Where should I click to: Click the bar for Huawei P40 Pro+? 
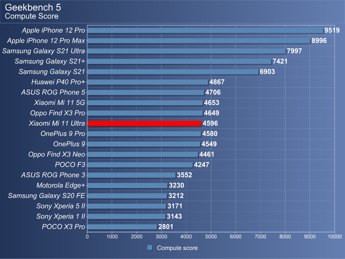148,82
